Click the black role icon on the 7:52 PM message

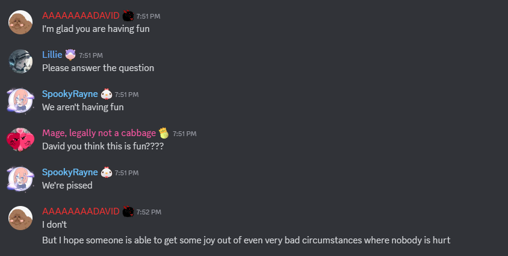(128, 211)
